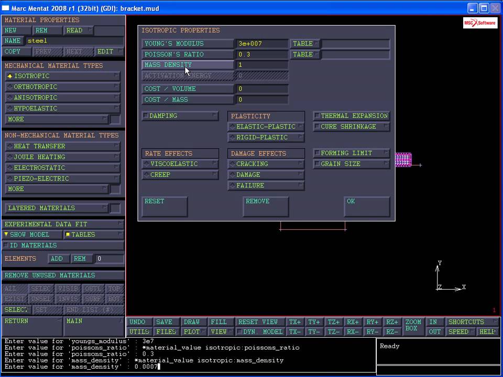Click the COST / VOLUME button
Screen dimensions: 503x377
pyautogui.click(x=188, y=89)
